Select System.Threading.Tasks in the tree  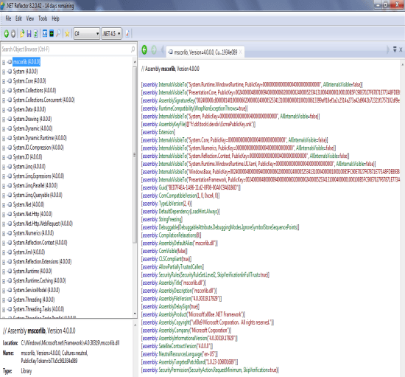click(x=38, y=309)
